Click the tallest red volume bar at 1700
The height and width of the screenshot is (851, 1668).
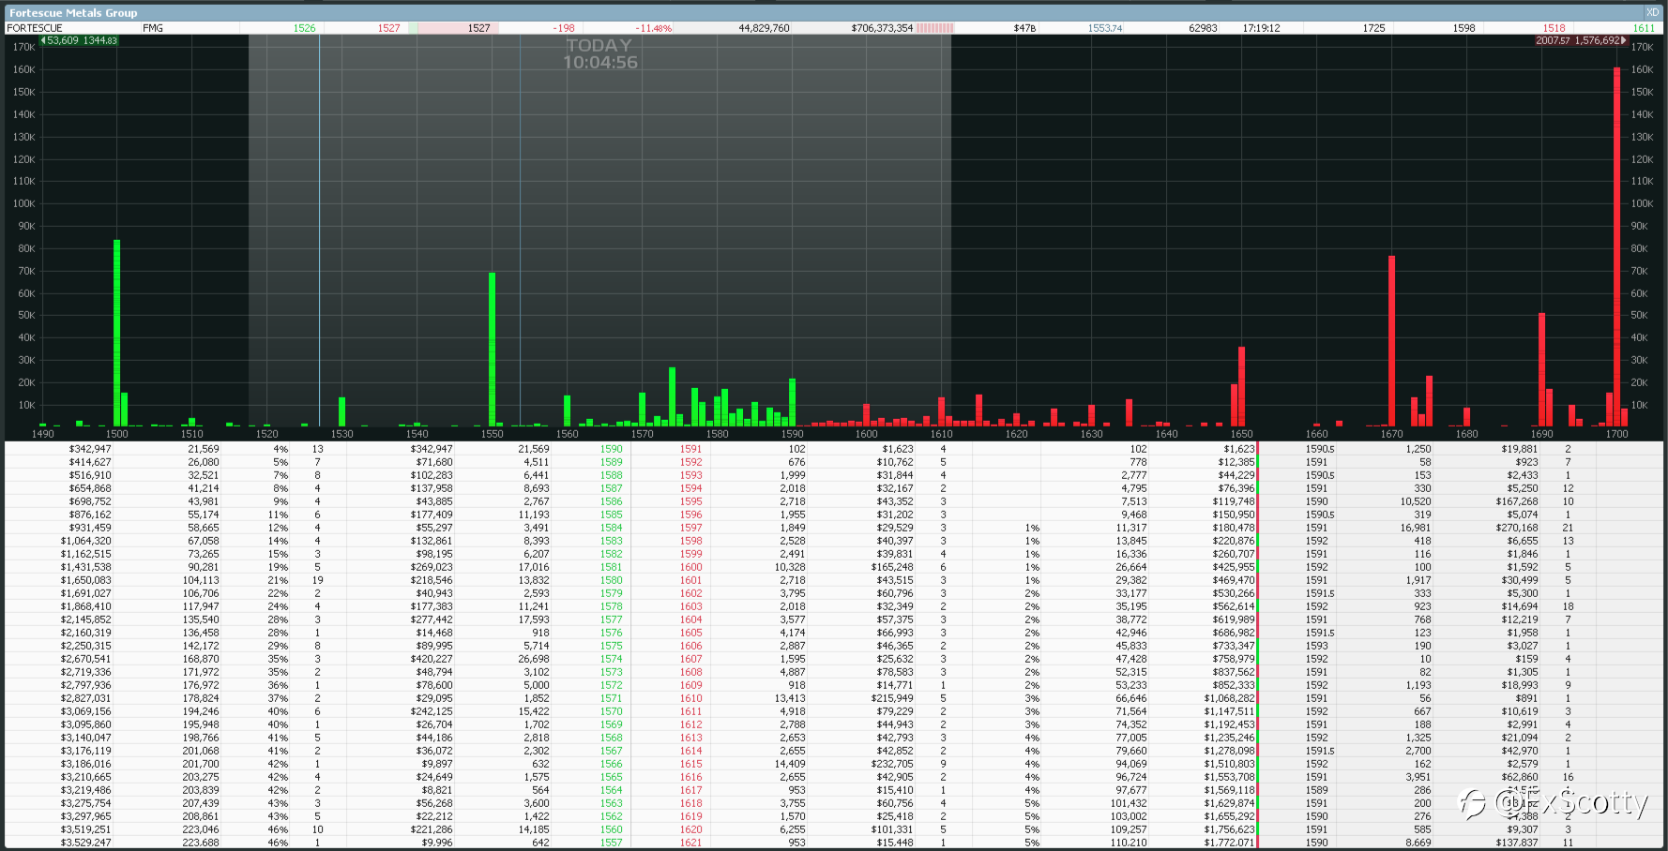pyautogui.click(x=1616, y=246)
